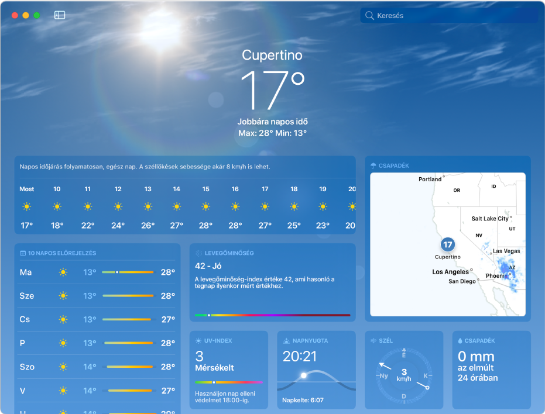Click the green fullscreen window button
545x414 pixels.
click(36, 15)
